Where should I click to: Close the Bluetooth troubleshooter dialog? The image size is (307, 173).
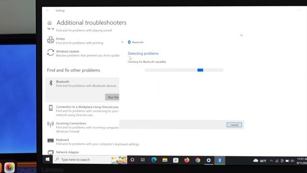(x=241, y=35)
